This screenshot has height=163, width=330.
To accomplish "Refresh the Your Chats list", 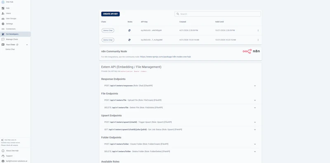I will tap(17, 45).
